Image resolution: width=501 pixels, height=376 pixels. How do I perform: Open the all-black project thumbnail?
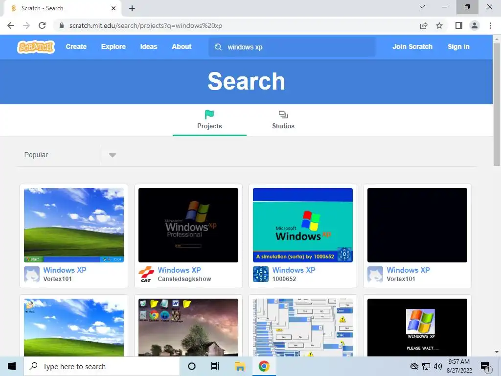[x=417, y=225]
